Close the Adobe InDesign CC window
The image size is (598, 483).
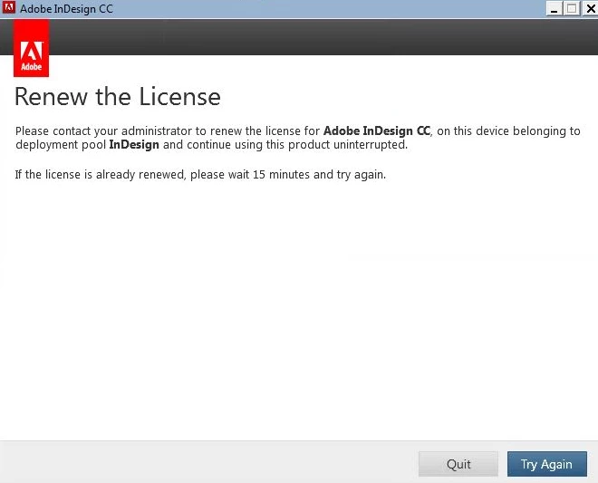coord(590,8)
